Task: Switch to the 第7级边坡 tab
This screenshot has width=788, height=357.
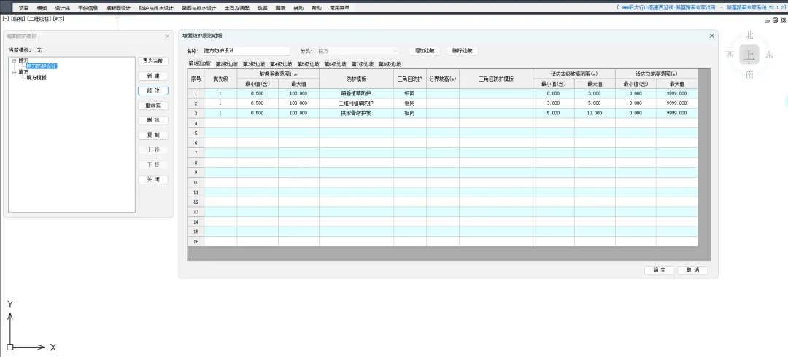Action: coord(363,64)
